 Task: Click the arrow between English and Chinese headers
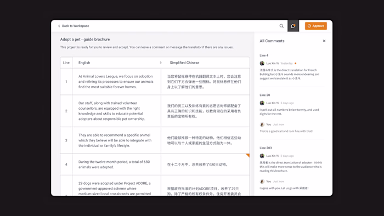(161, 62)
